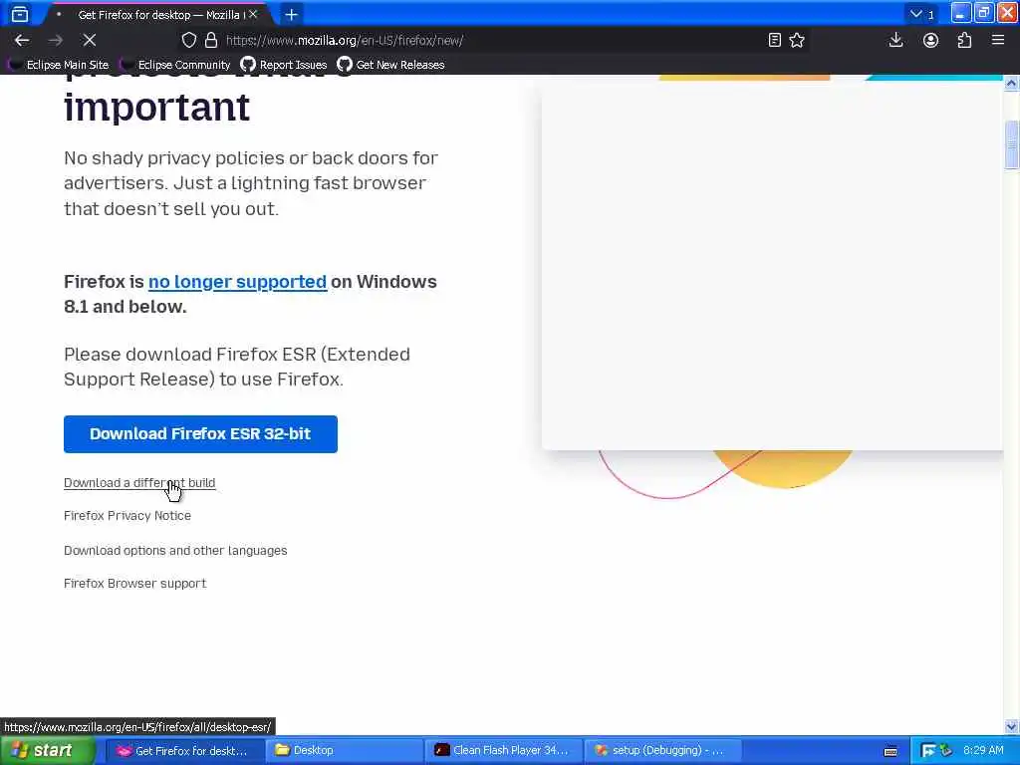Follow the 'no longer supported' link

(x=237, y=282)
